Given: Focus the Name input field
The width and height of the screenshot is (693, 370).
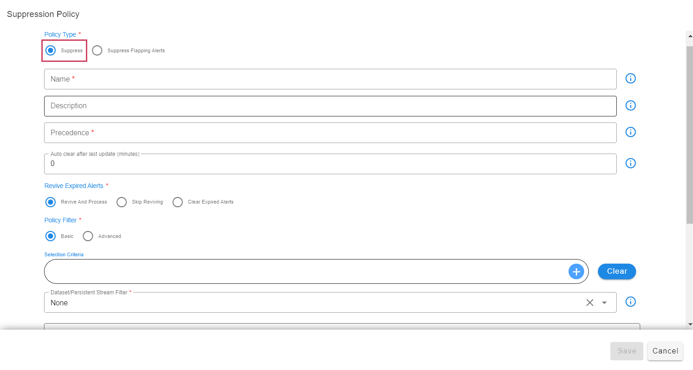Looking at the screenshot, I should (330, 79).
